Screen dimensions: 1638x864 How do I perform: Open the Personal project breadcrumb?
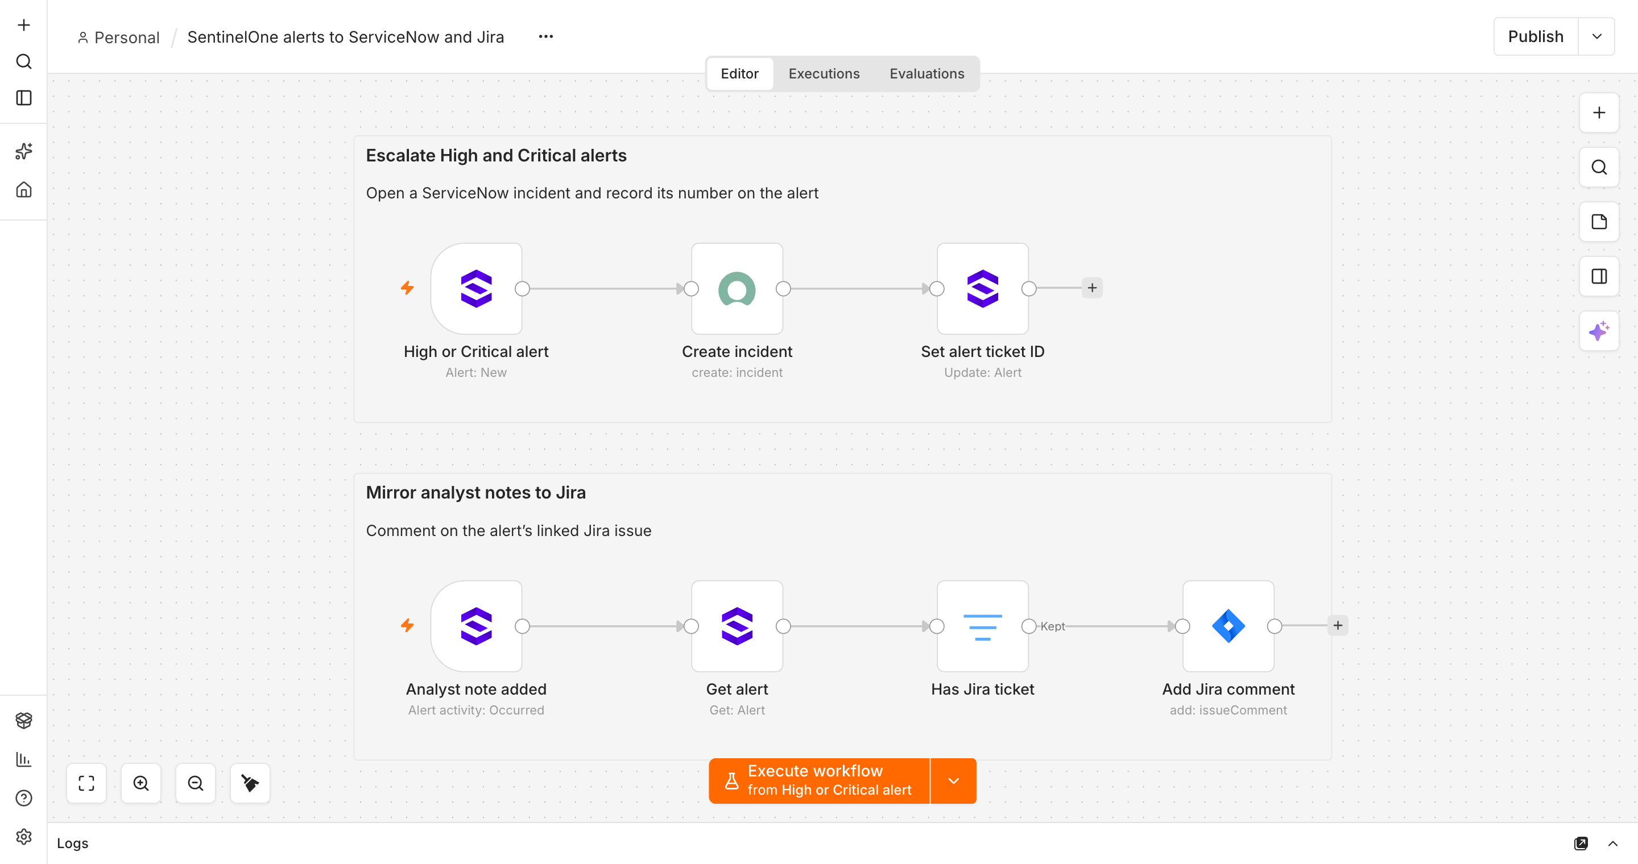pyautogui.click(x=118, y=38)
